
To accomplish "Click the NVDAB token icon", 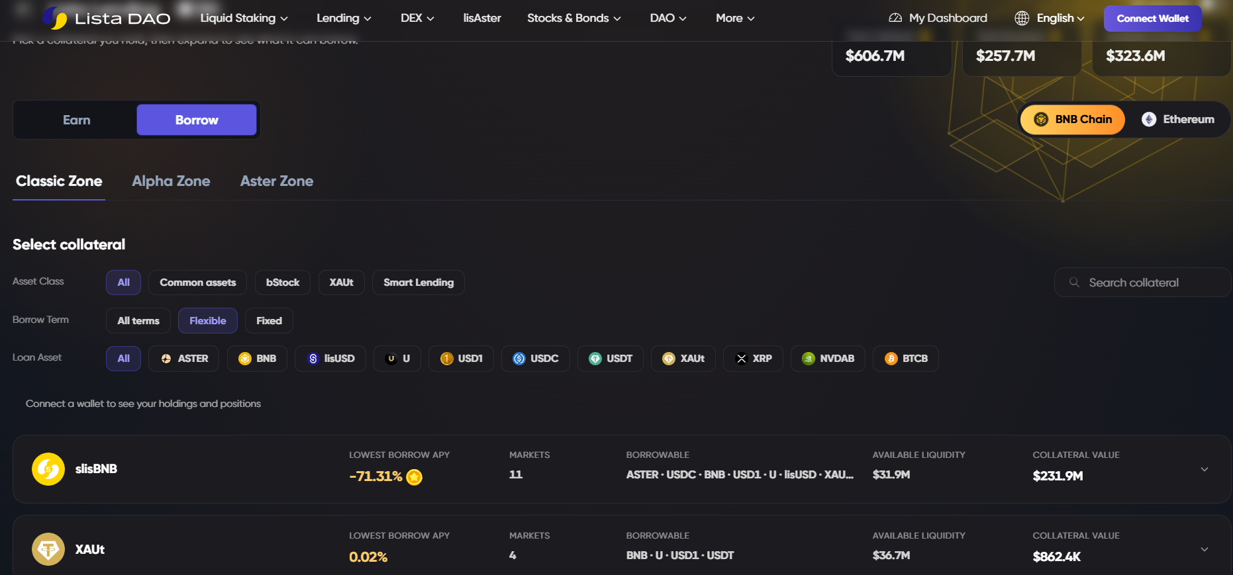I will coord(809,359).
